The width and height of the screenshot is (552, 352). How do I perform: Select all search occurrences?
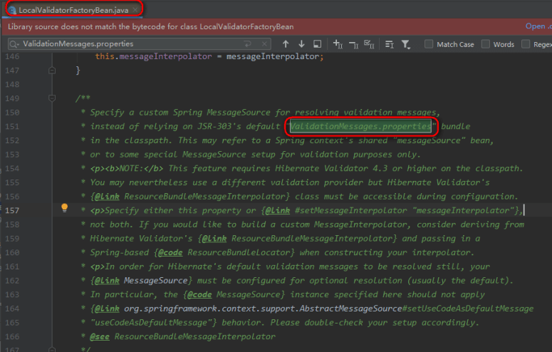[369, 44]
